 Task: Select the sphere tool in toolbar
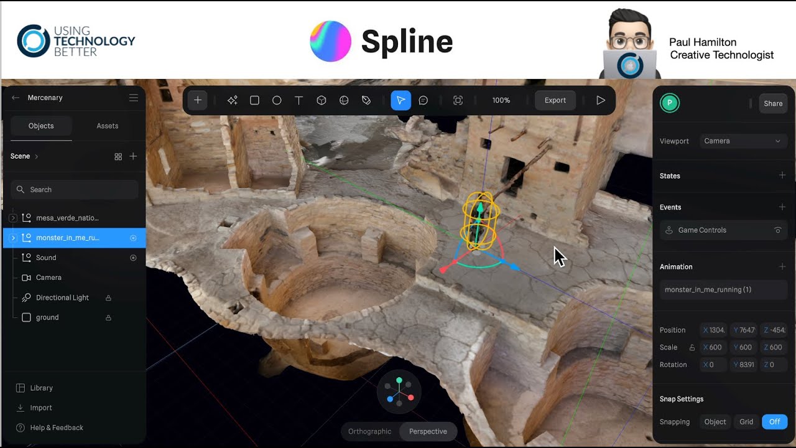[x=344, y=100]
